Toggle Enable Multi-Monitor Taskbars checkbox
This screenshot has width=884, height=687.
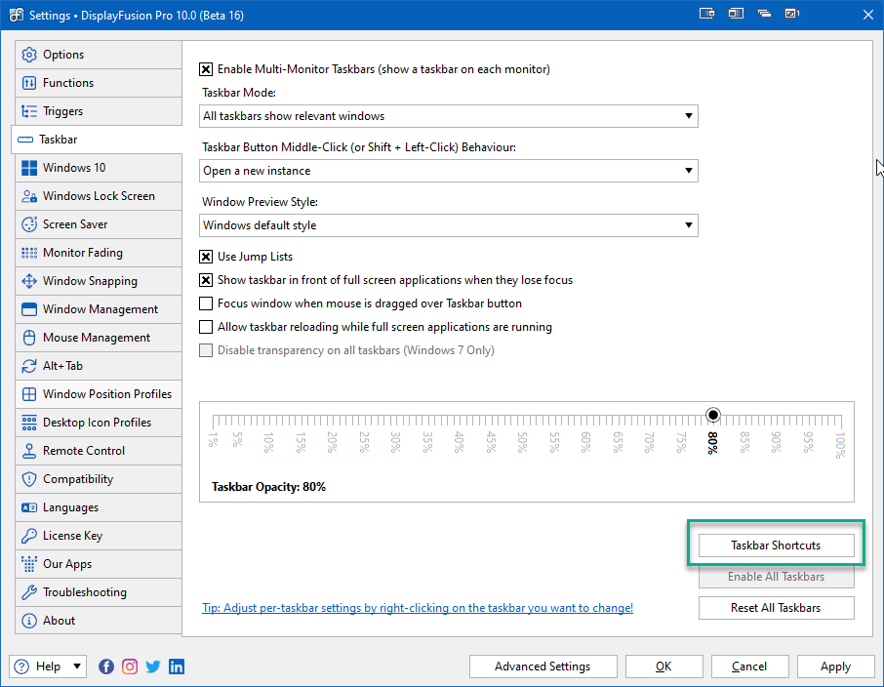coord(206,69)
